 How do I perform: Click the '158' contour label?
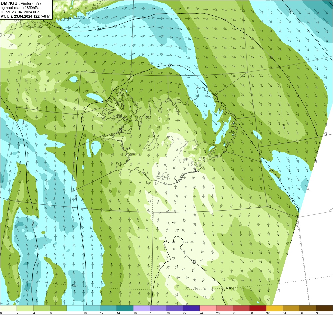[x=193, y=262]
